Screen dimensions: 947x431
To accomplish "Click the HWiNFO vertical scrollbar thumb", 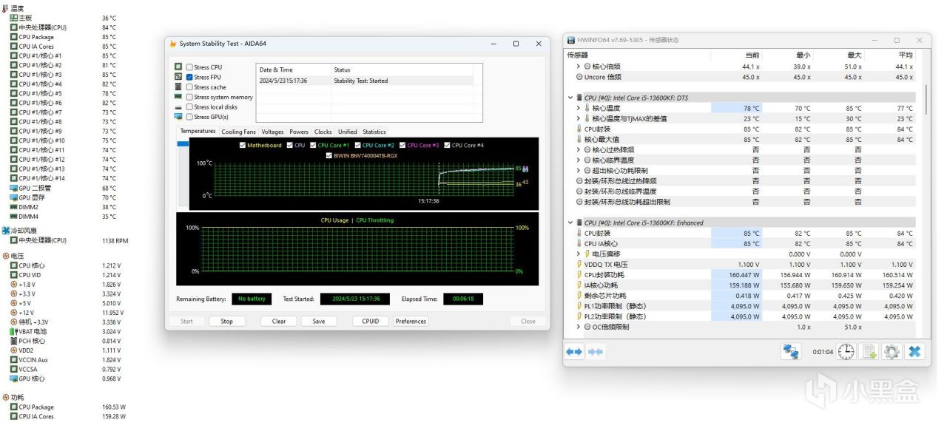I will click(927, 99).
